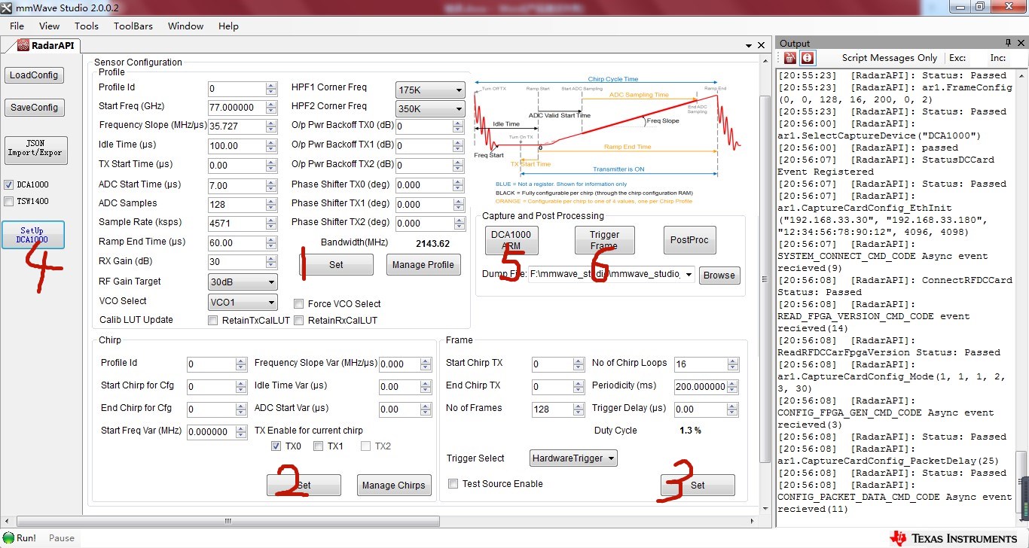
Task: Toggle Test Source Enable checkbox
Action: [453, 484]
